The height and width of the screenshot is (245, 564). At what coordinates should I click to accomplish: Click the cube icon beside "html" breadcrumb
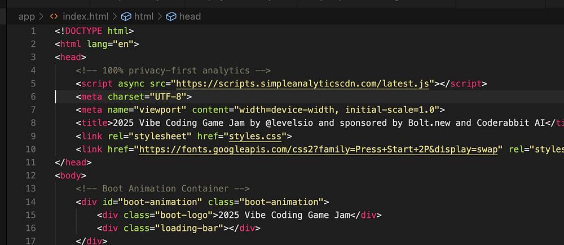126,16
